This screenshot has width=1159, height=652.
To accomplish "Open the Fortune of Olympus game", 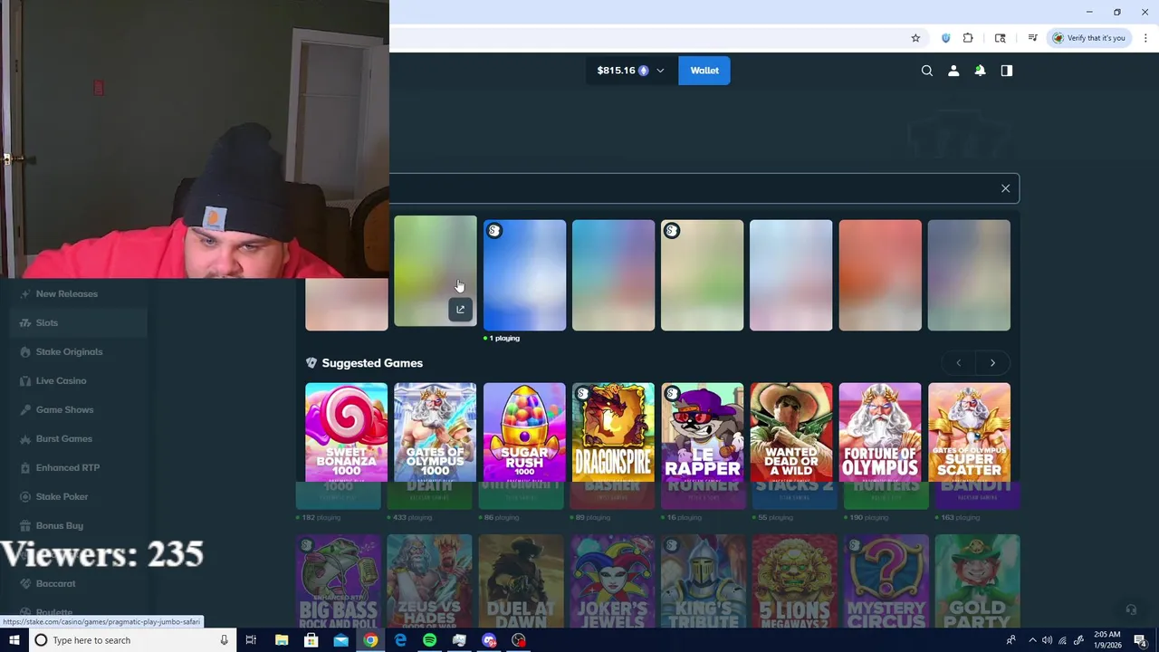I will coord(880,432).
